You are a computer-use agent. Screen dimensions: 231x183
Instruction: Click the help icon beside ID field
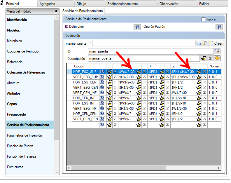click(x=217, y=51)
